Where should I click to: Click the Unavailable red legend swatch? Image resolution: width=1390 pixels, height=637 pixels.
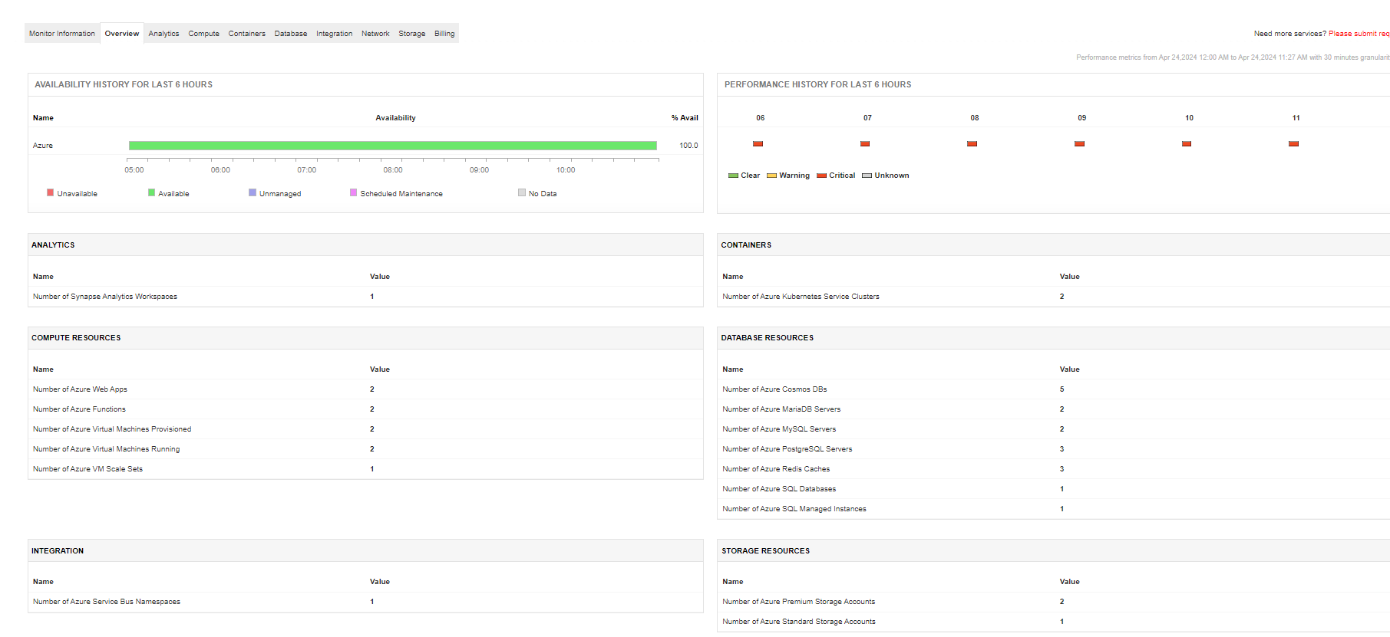pos(51,193)
